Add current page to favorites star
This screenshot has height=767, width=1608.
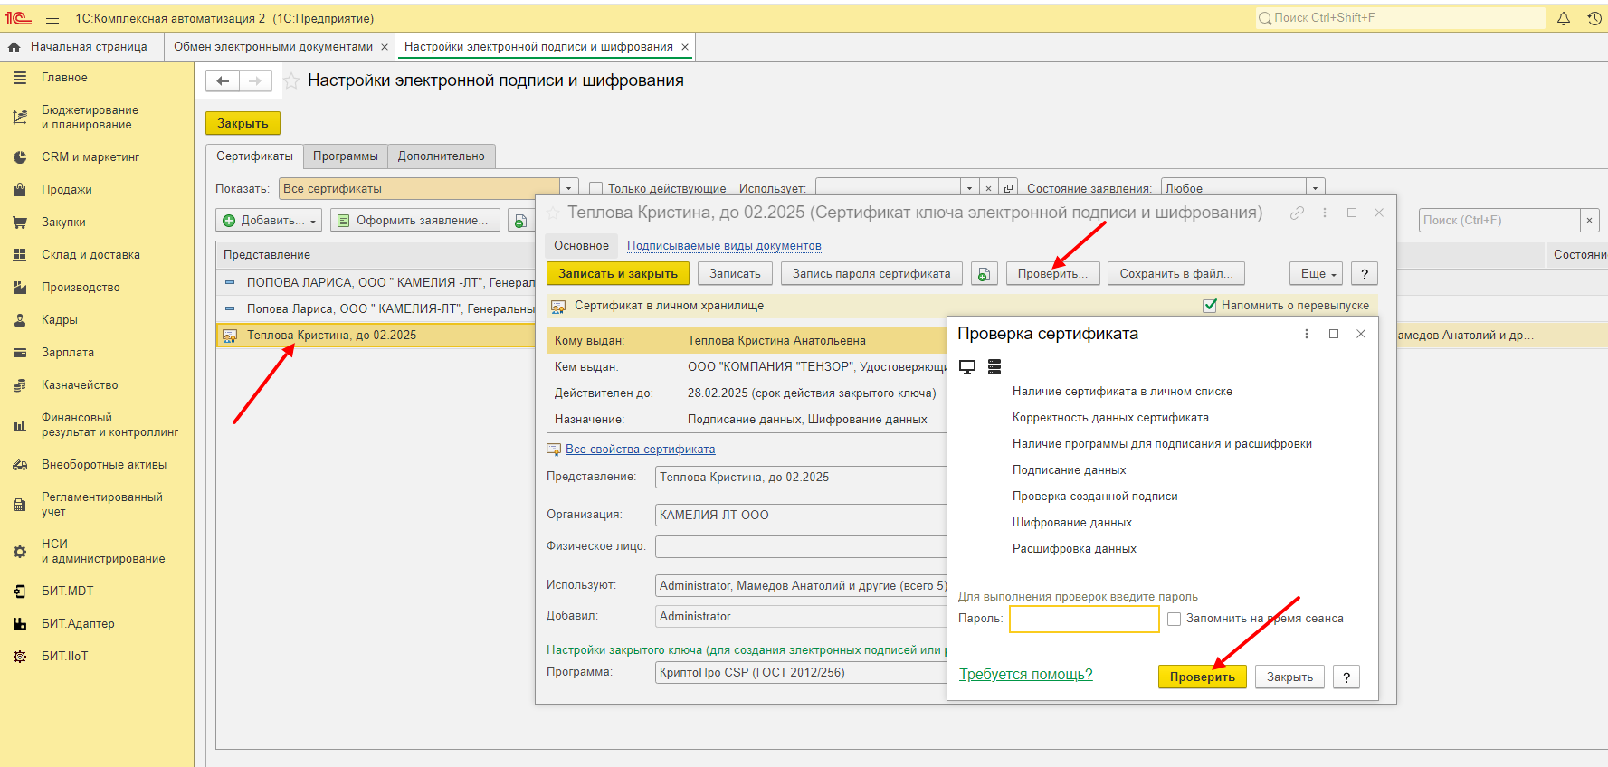[x=291, y=81]
